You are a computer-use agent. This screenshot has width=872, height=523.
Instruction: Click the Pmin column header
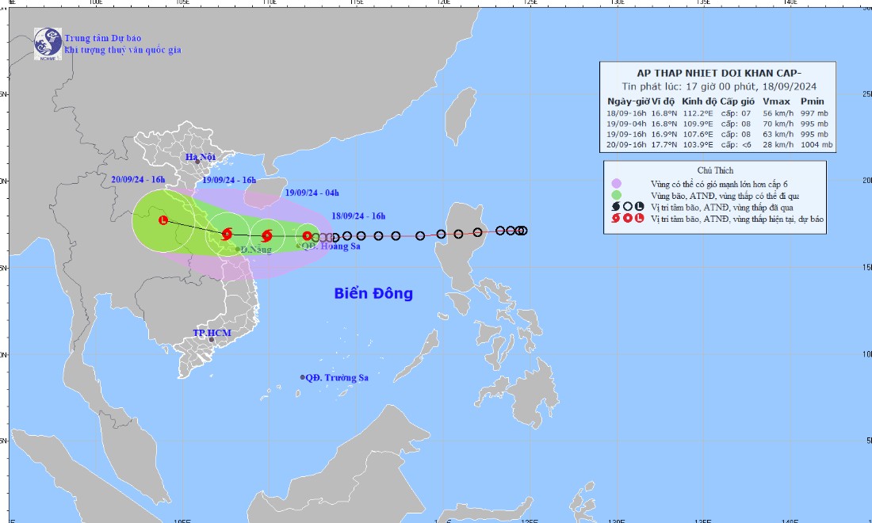(x=813, y=101)
